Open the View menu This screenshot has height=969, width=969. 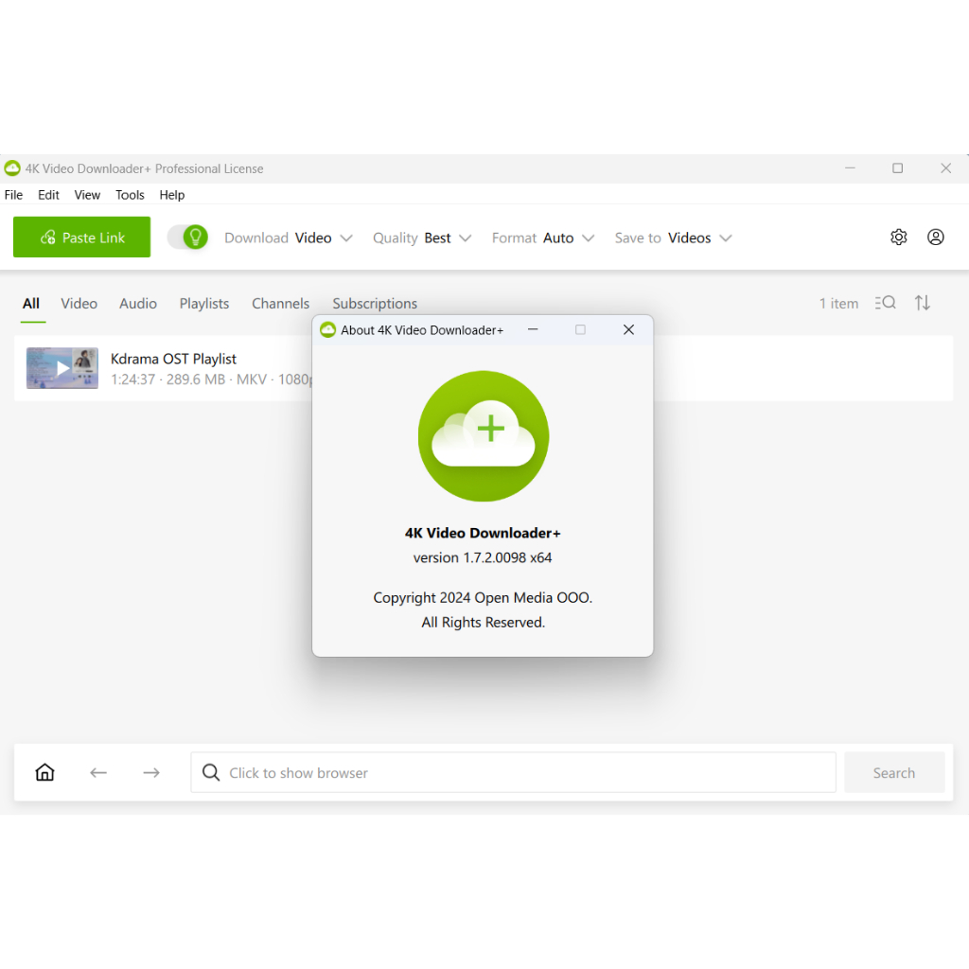(x=87, y=195)
